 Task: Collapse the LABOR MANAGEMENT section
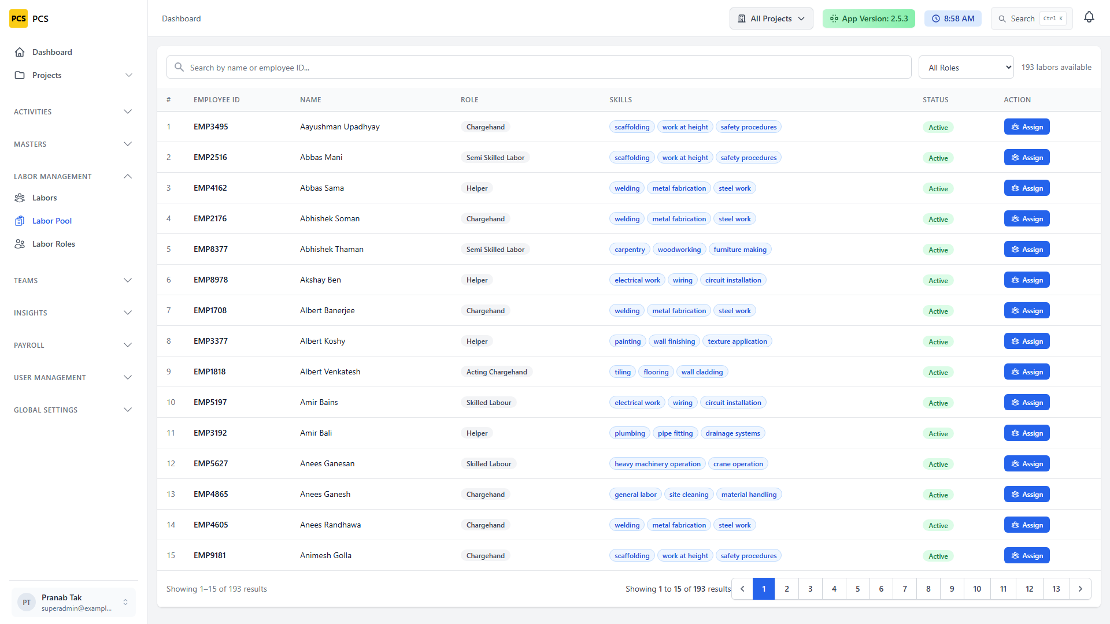(73, 176)
